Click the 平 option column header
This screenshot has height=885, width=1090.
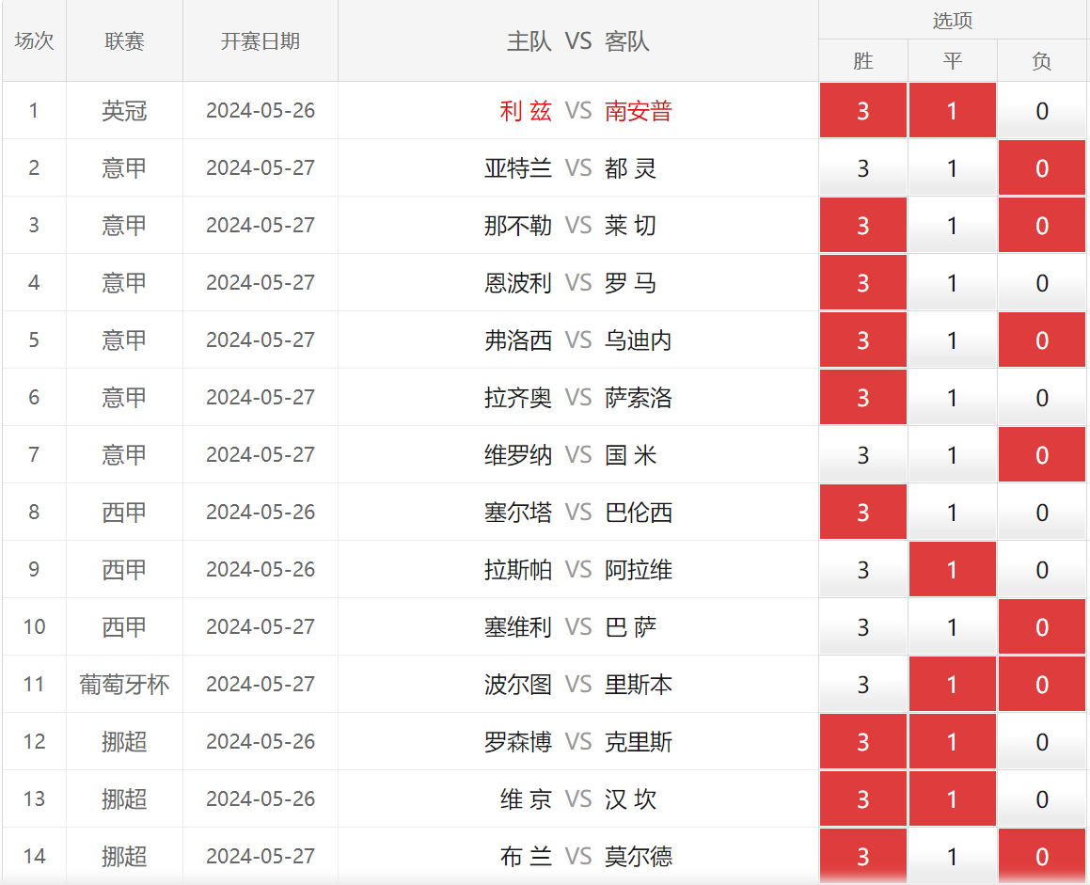(x=953, y=61)
